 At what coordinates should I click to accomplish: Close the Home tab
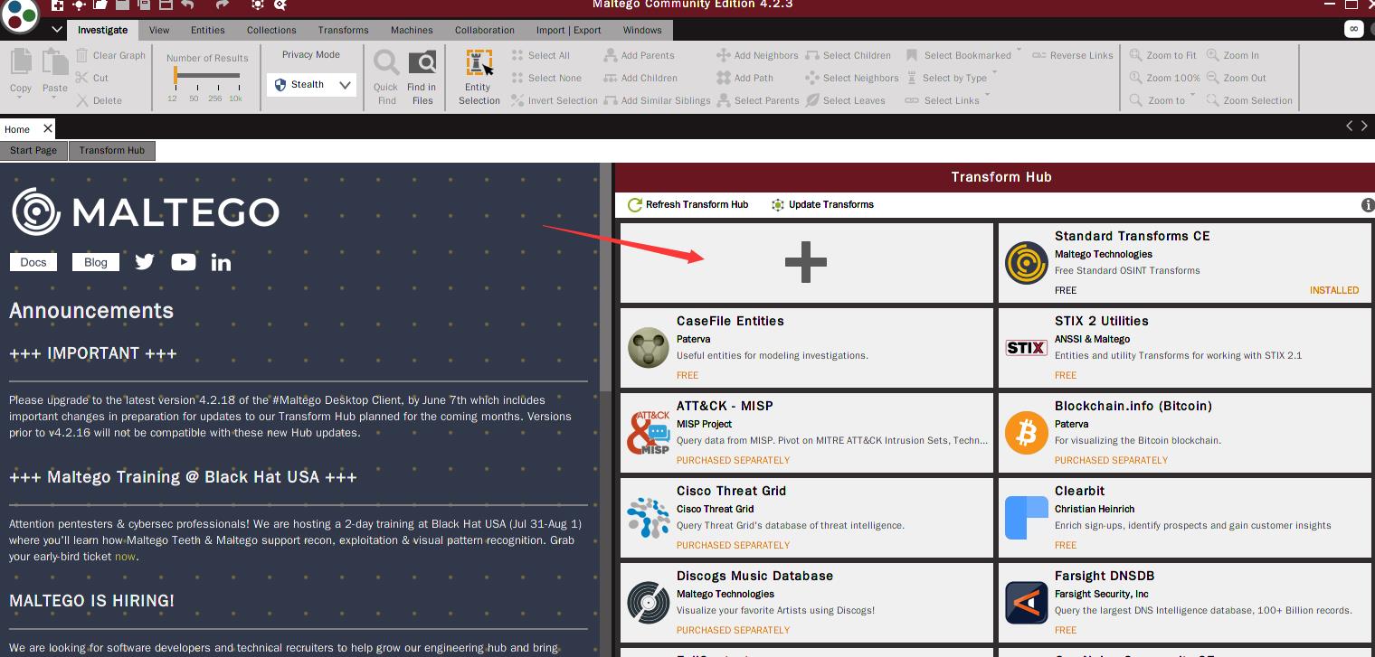48,128
